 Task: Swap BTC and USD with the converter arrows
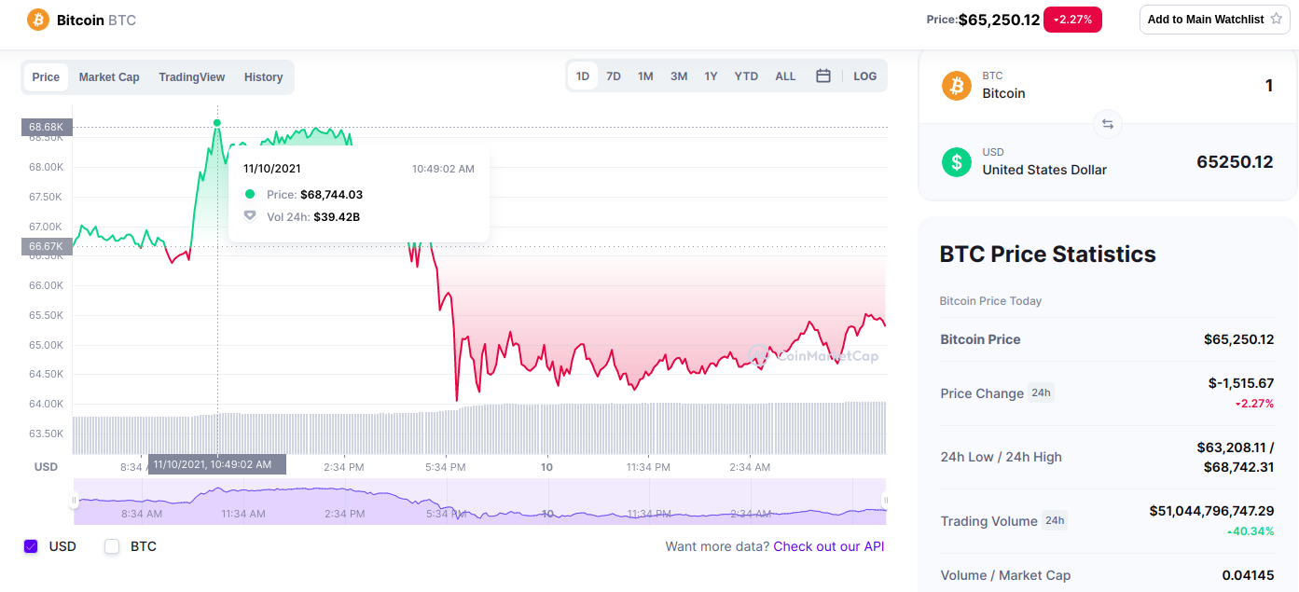pos(1107,123)
